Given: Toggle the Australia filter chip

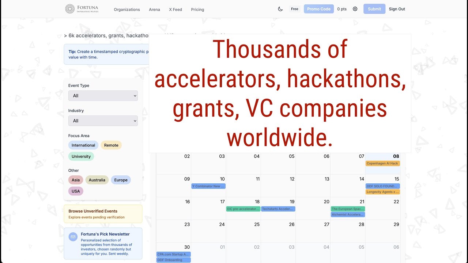Looking at the screenshot, I should (x=97, y=180).
